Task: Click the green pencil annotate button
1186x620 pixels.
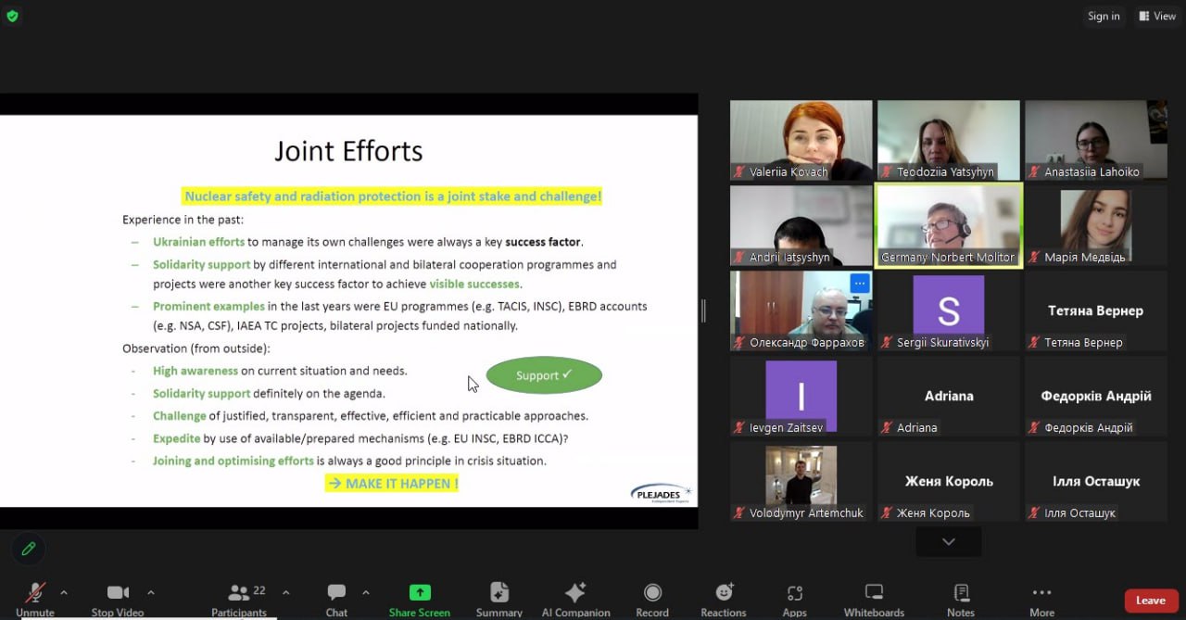Action: point(29,549)
